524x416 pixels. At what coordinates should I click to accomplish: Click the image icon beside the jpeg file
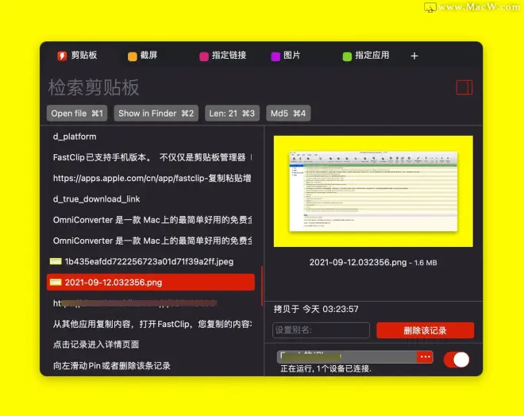[56, 261]
